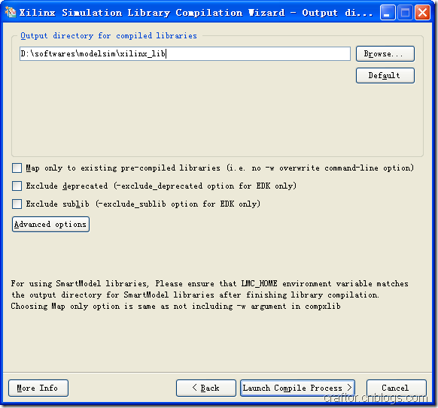The image size is (438, 408).
Task: Reset output directory with Default button
Action: (x=385, y=75)
